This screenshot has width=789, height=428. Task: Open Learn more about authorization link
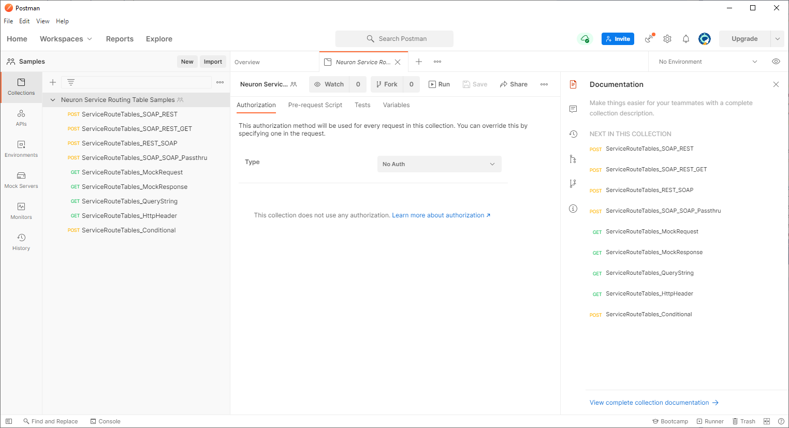point(441,215)
